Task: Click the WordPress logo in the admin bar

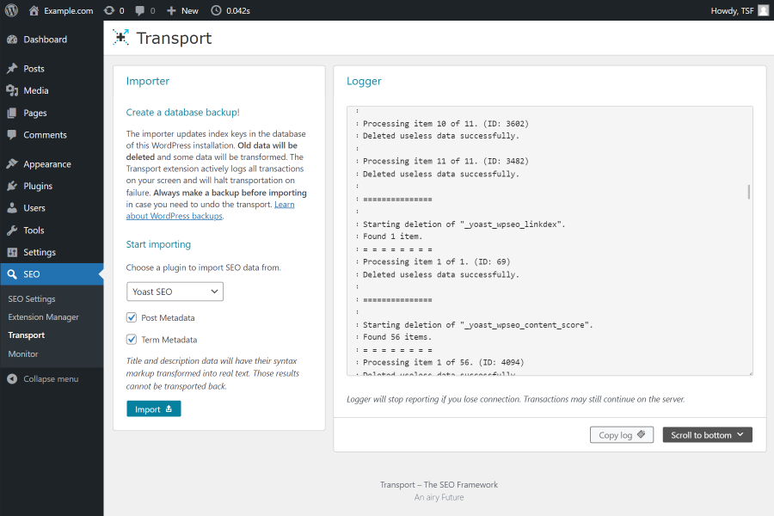Action: click(9, 10)
